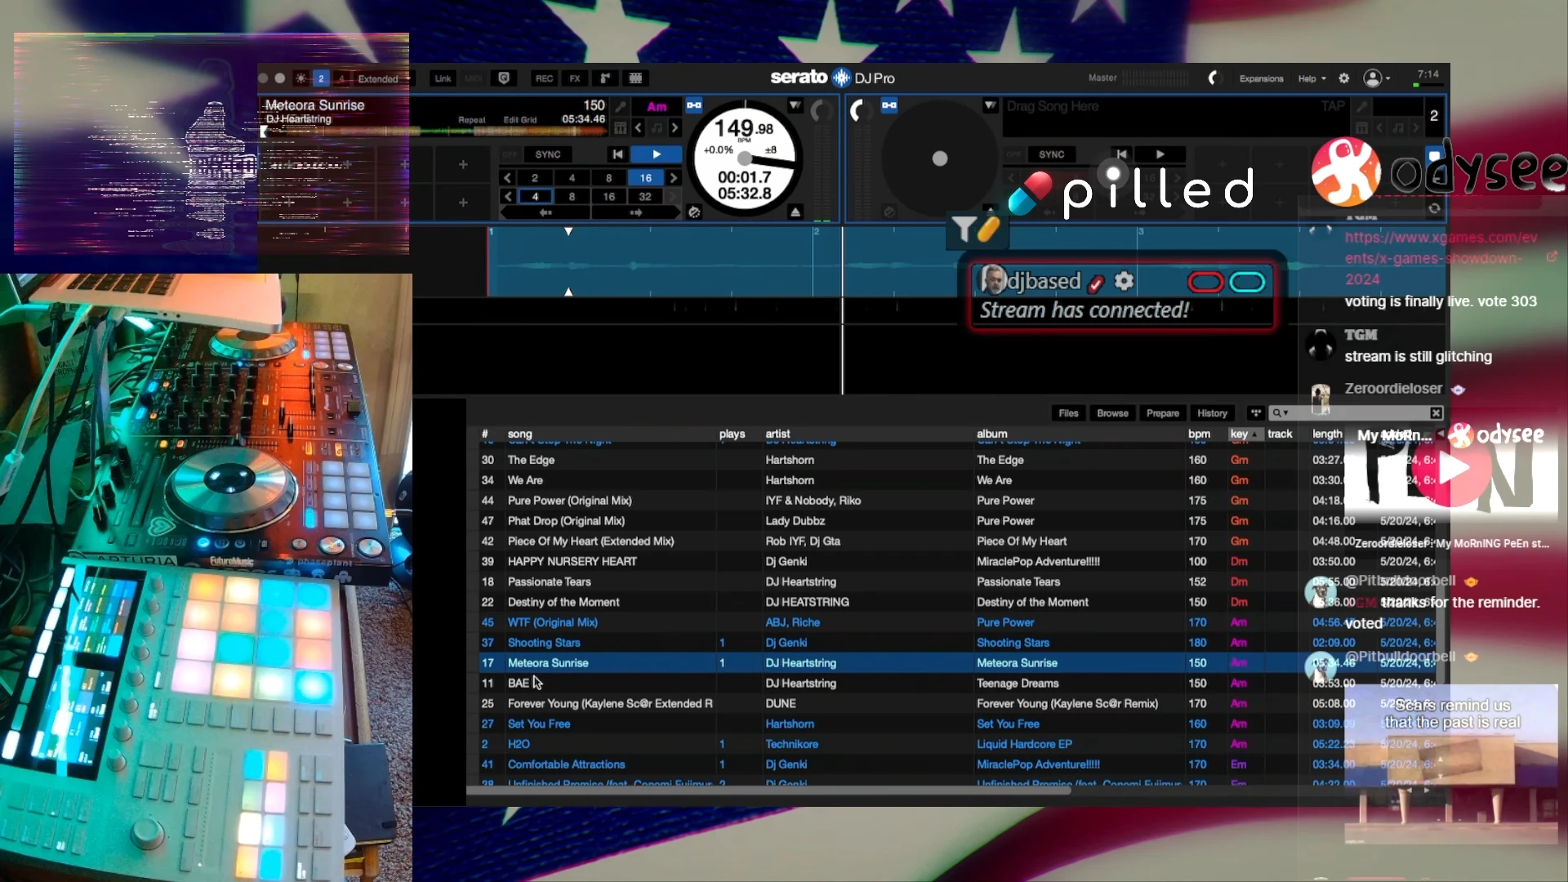Image resolution: width=1568 pixels, height=882 pixels.
Task: Toggle slip mode icon on deck 1
Action: click(x=694, y=212)
